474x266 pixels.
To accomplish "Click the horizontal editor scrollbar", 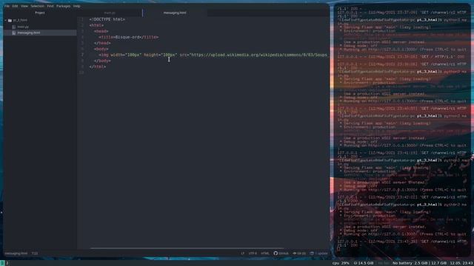I will click(187, 248).
